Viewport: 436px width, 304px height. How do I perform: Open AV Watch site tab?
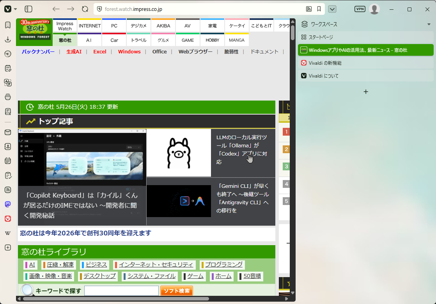tap(188, 26)
